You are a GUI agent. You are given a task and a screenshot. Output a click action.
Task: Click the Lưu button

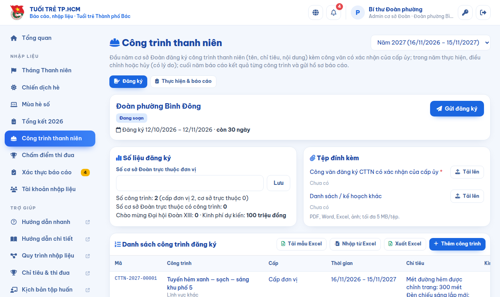tap(279, 183)
